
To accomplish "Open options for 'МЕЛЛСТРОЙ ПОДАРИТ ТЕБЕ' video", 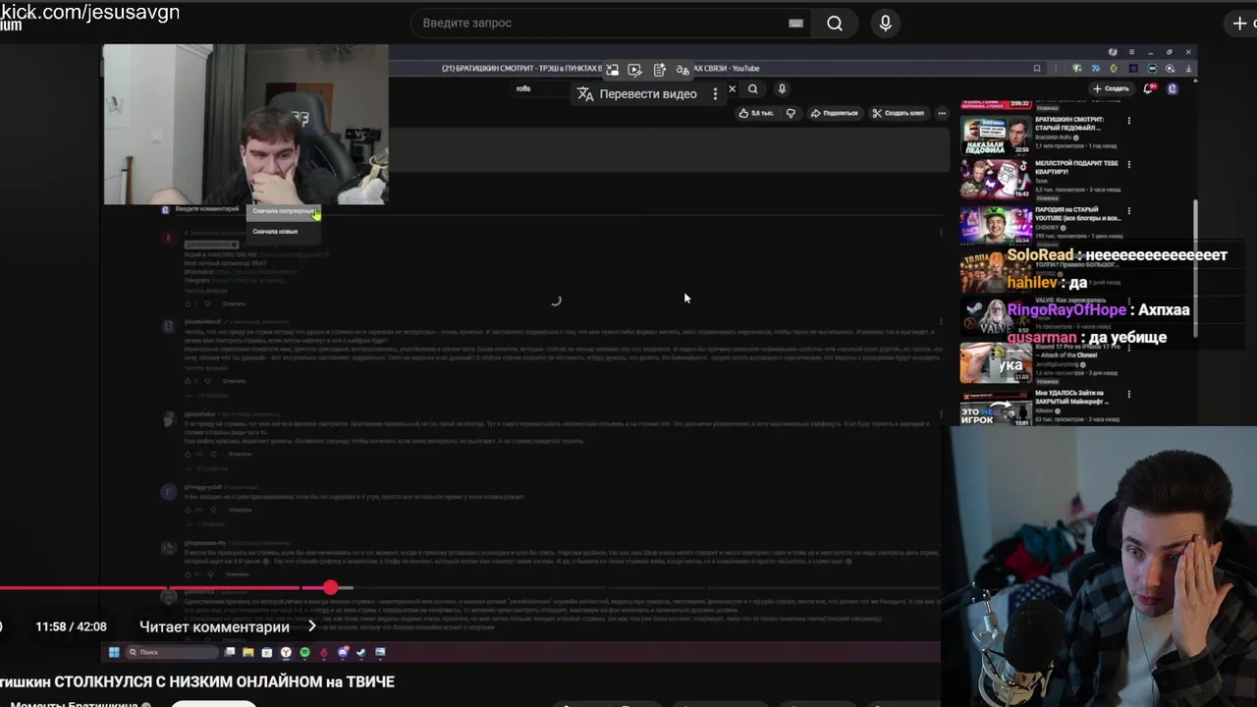I will [1129, 165].
